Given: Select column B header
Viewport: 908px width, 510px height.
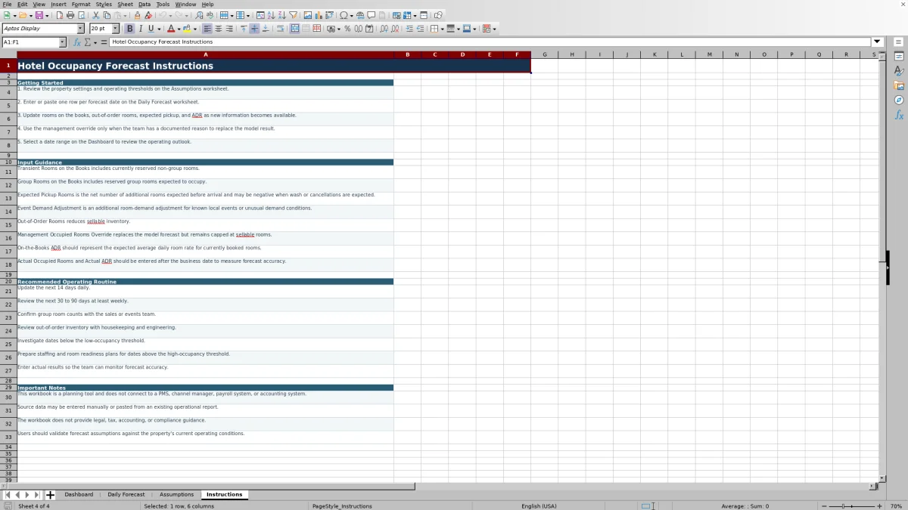Looking at the screenshot, I should point(407,54).
